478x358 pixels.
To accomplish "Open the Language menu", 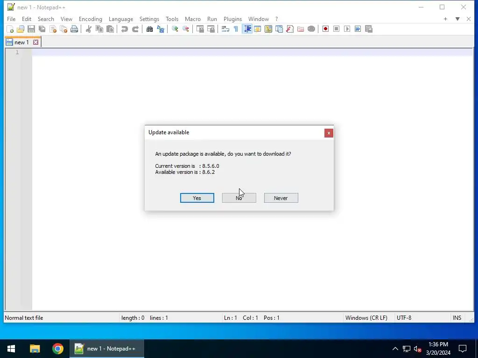I will click(121, 19).
